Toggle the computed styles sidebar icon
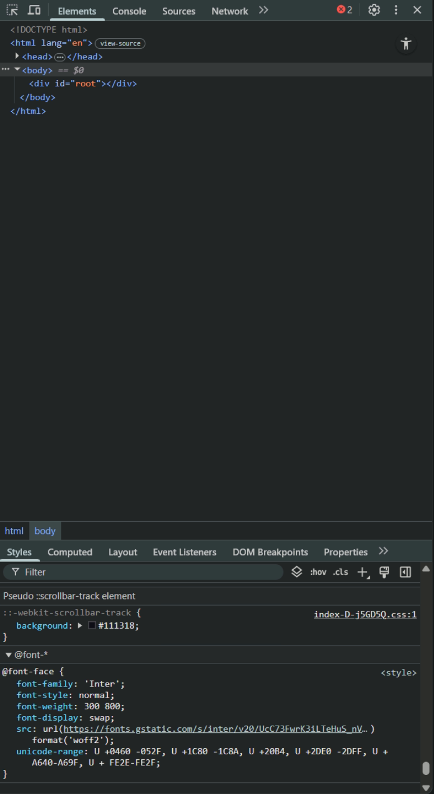 coord(405,572)
